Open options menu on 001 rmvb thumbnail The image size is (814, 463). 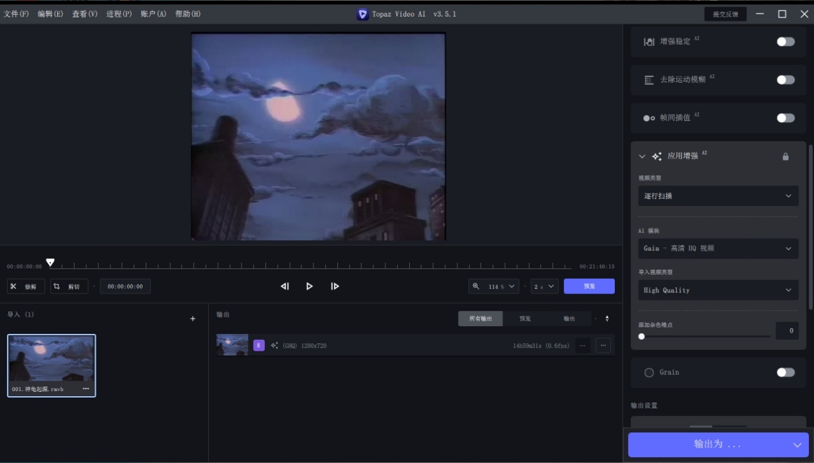click(x=86, y=389)
